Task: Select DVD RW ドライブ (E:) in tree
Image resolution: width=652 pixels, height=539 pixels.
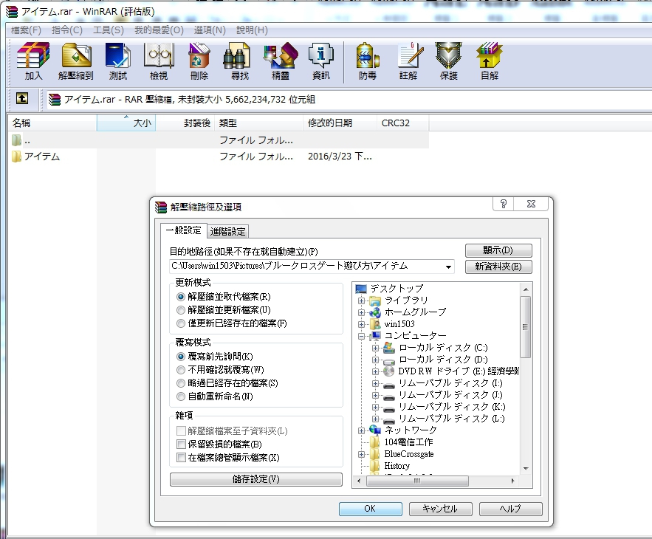Action: tap(459, 371)
